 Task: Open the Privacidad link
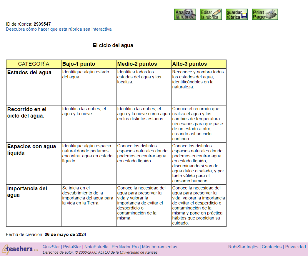click(295, 247)
